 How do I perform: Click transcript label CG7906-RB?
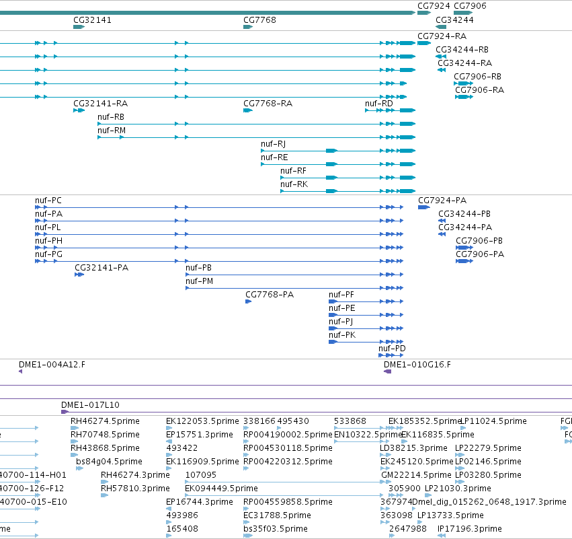[x=477, y=77]
